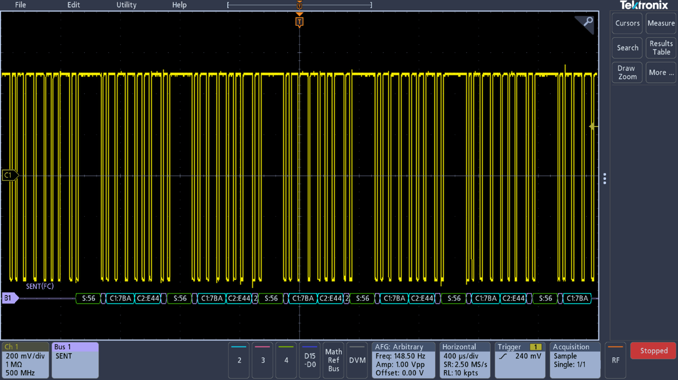Turn on channel 3 input

(x=262, y=360)
